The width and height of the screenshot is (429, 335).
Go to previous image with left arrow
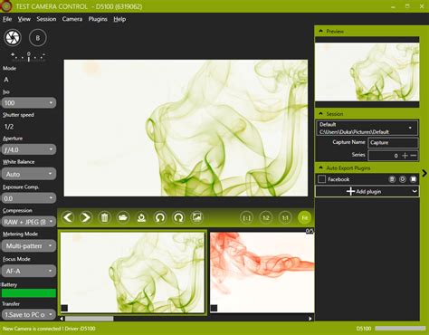tap(68, 217)
